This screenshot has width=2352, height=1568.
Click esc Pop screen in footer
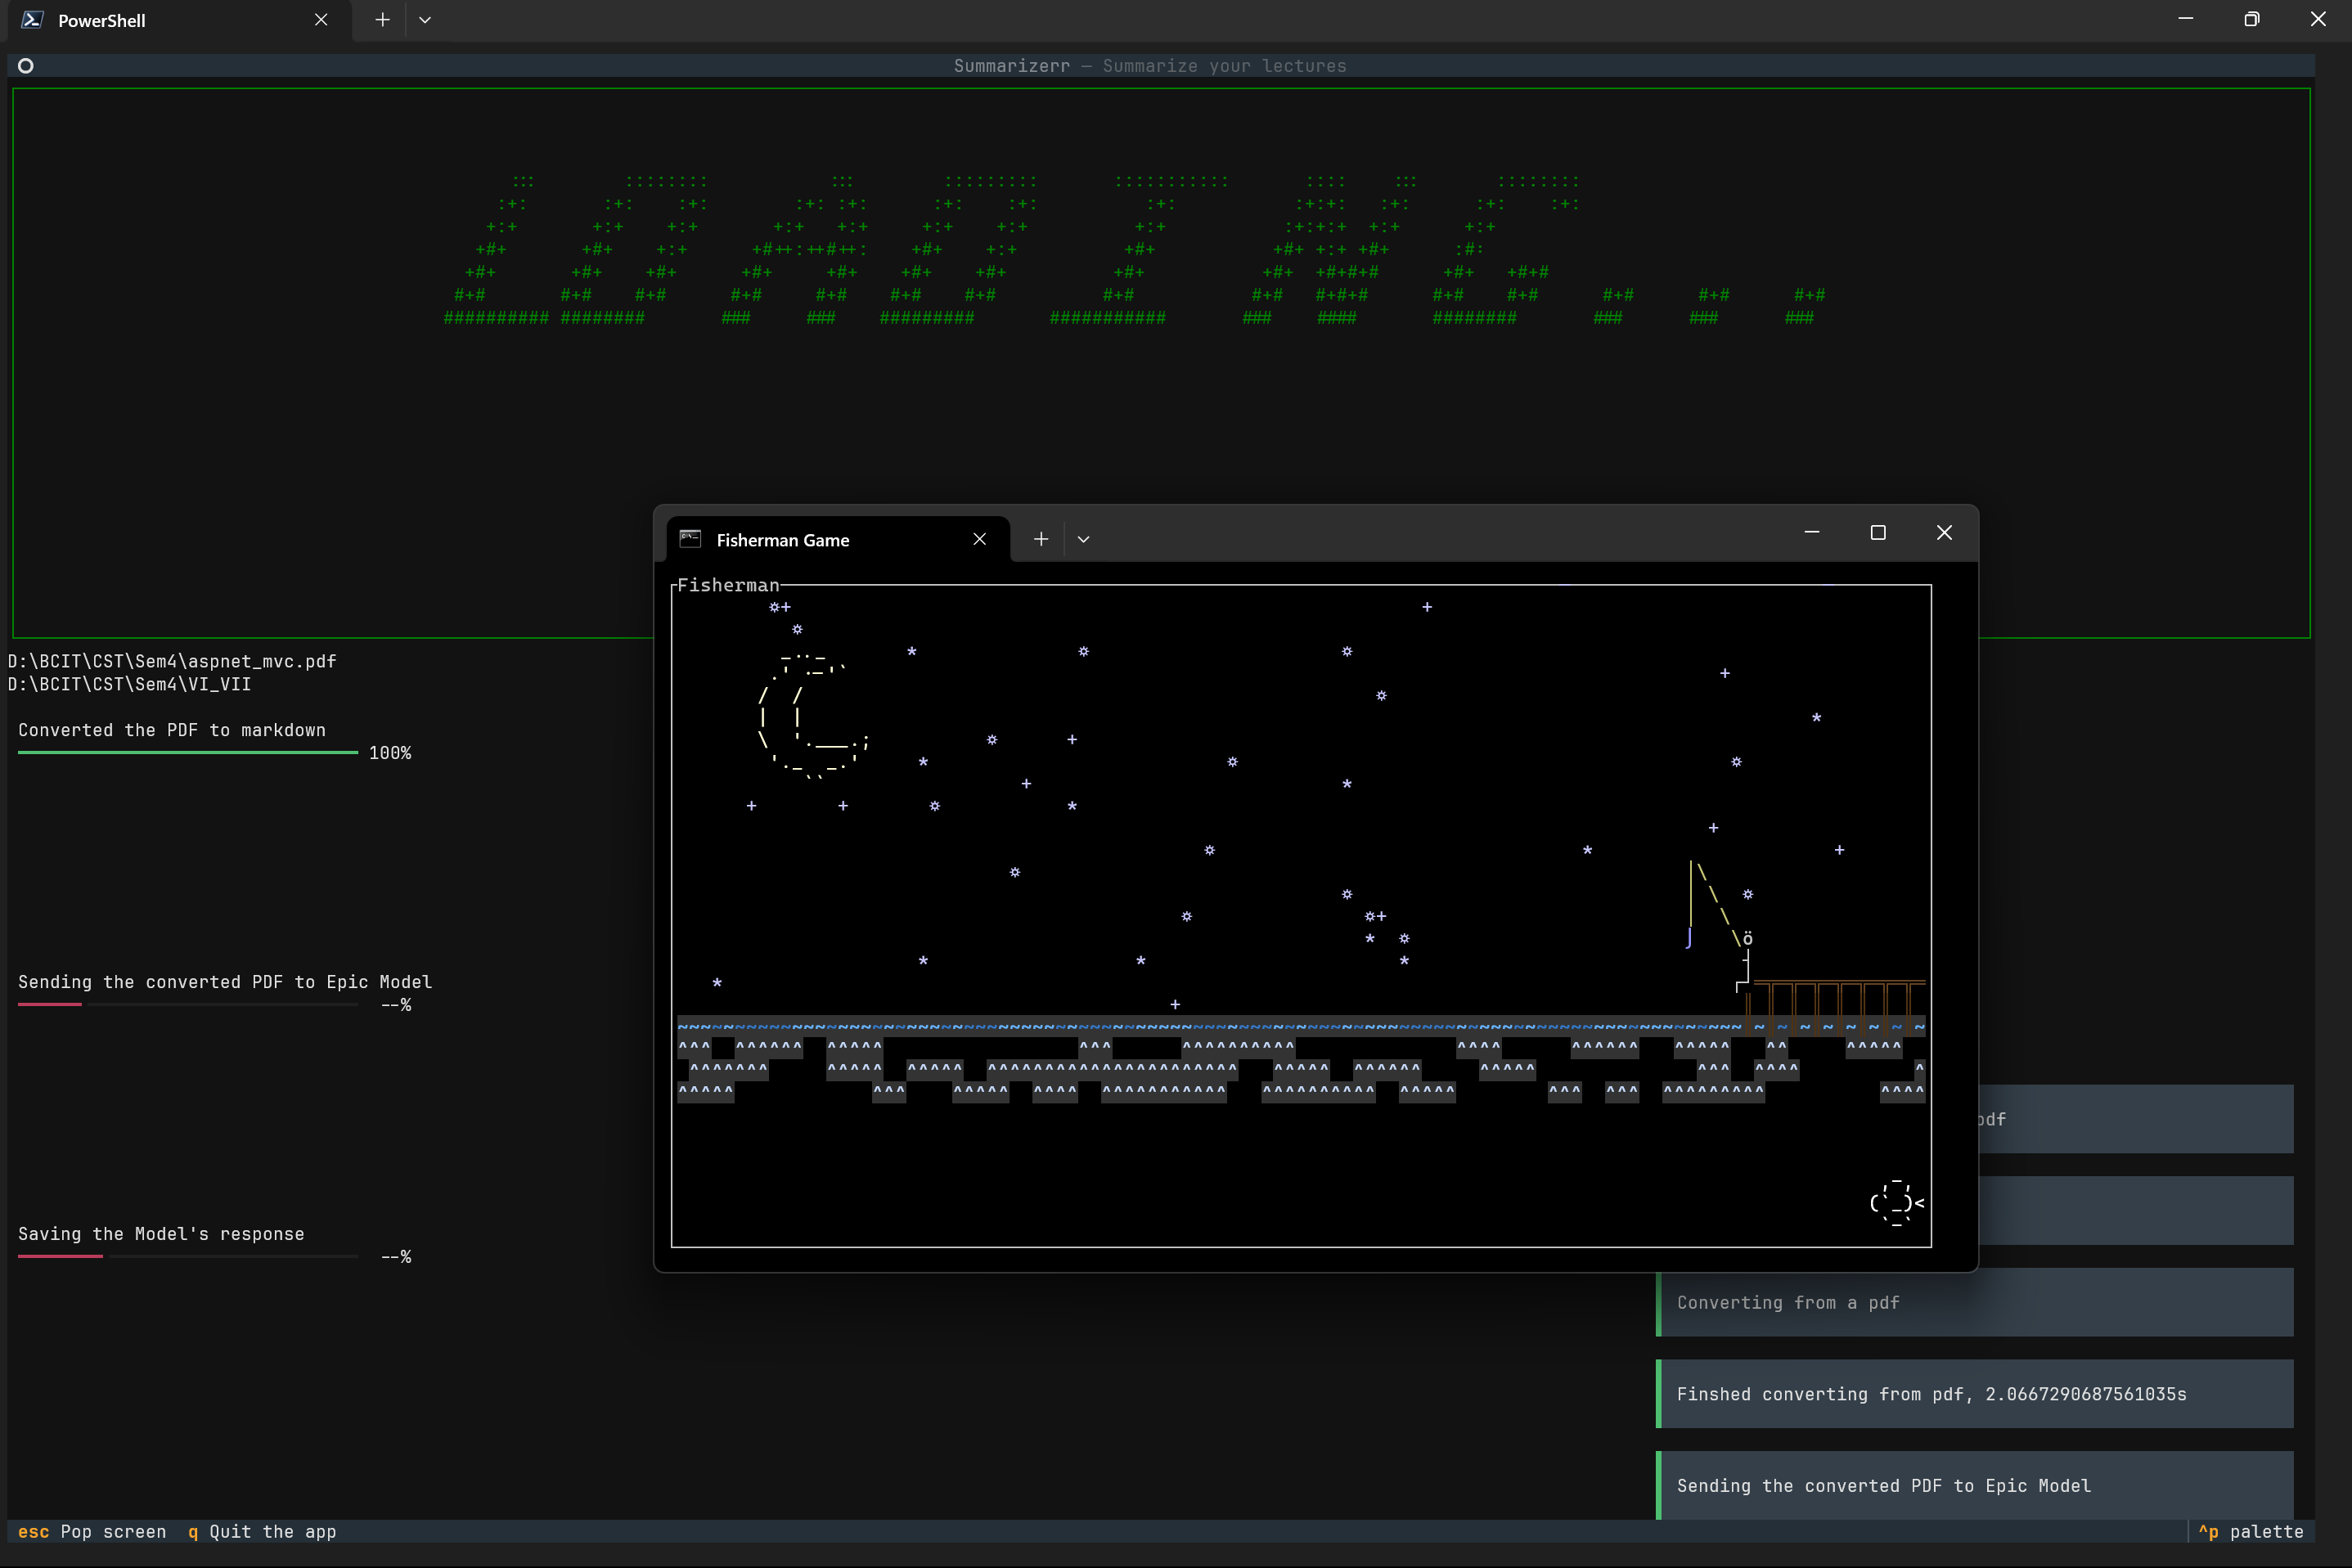tap(92, 1532)
